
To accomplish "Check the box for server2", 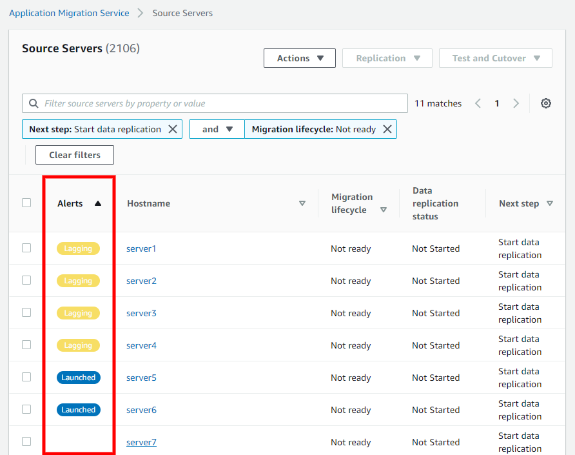I will [x=26, y=280].
